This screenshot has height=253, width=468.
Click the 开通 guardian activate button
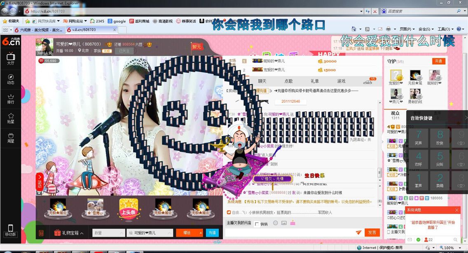[x=438, y=61]
